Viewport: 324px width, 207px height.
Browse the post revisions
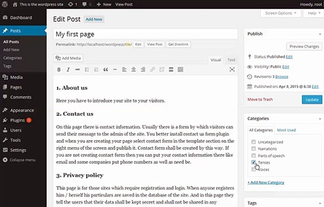coord(281,77)
